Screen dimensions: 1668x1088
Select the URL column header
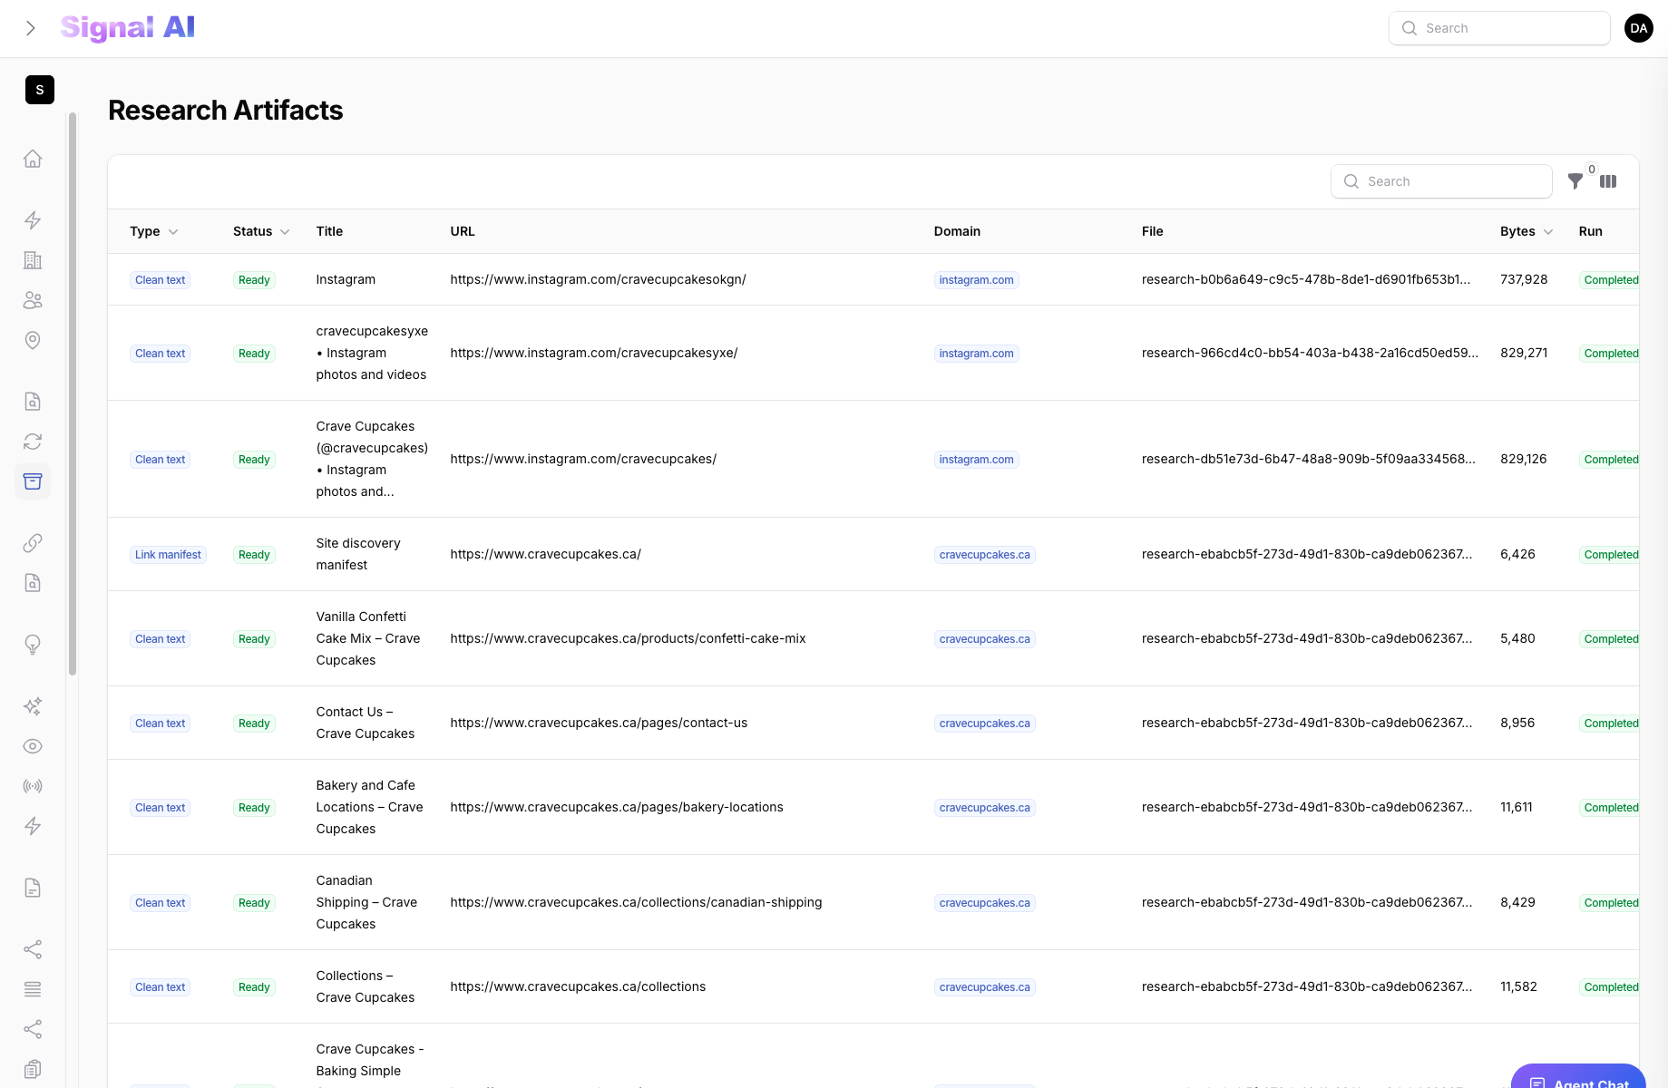tap(463, 231)
